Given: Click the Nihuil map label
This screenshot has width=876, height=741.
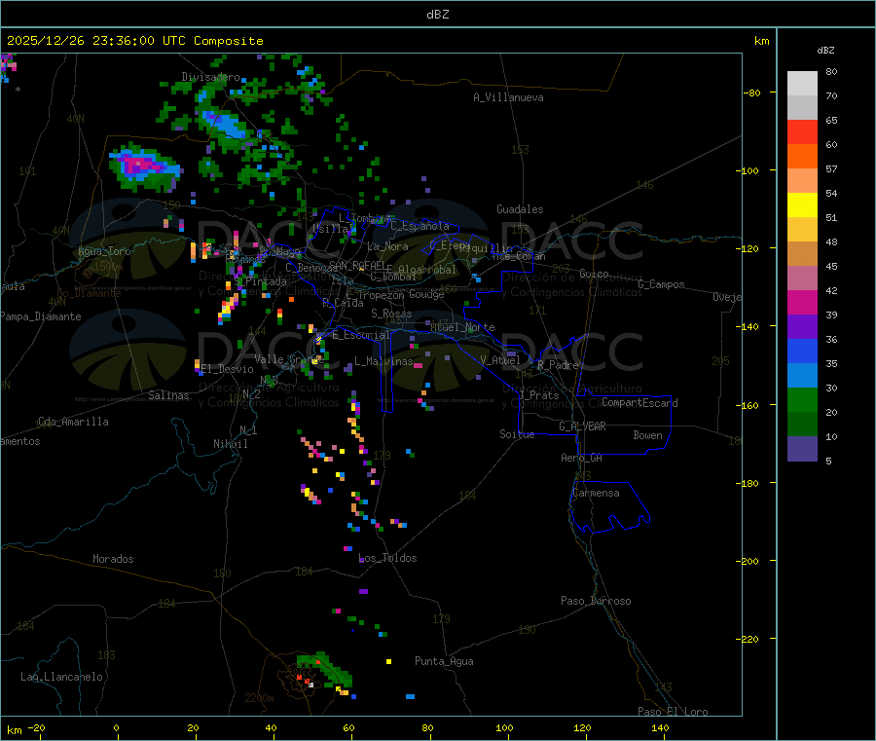Looking at the screenshot, I should tap(231, 444).
